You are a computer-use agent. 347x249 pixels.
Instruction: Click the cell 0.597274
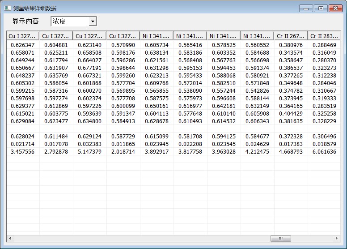56,99
